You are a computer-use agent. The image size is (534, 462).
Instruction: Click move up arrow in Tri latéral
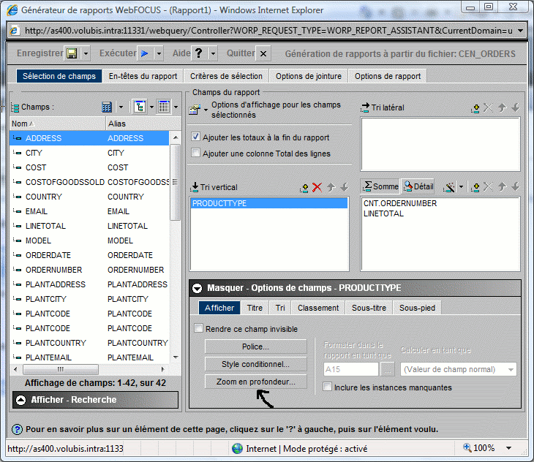[502, 108]
